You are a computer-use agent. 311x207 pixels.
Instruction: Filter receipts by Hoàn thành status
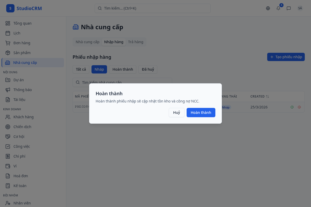(123, 69)
